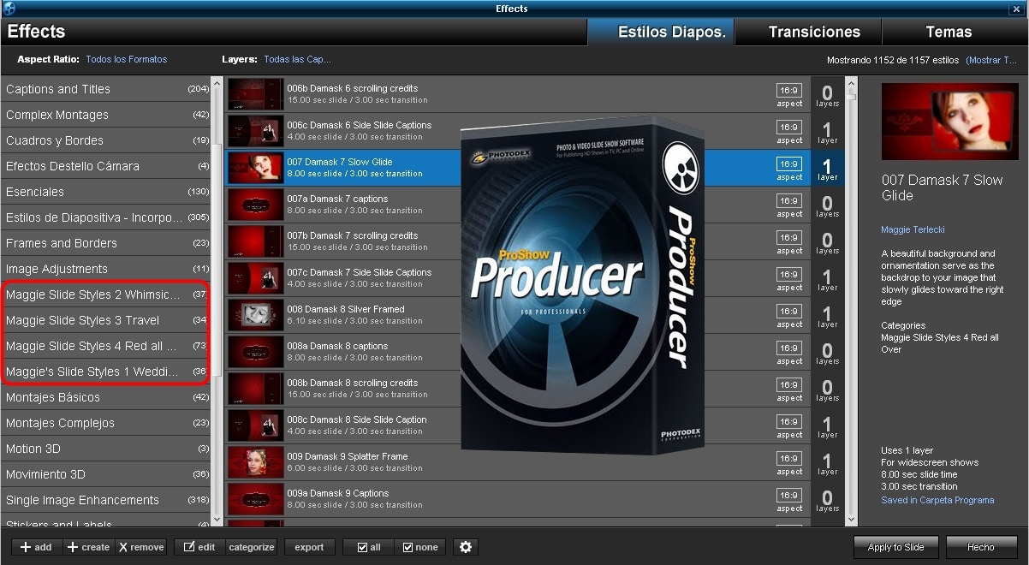Click category list scrollbar down arrow
The height and width of the screenshot is (565, 1029).
click(x=217, y=520)
